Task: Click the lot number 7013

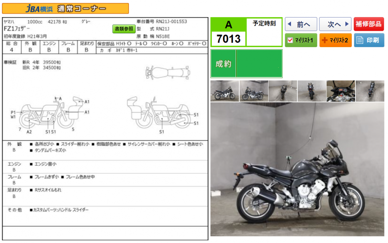Action: point(229,39)
